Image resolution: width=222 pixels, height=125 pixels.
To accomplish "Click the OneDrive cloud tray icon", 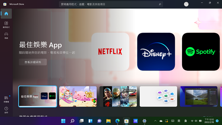I will click(x=161, y=121).
